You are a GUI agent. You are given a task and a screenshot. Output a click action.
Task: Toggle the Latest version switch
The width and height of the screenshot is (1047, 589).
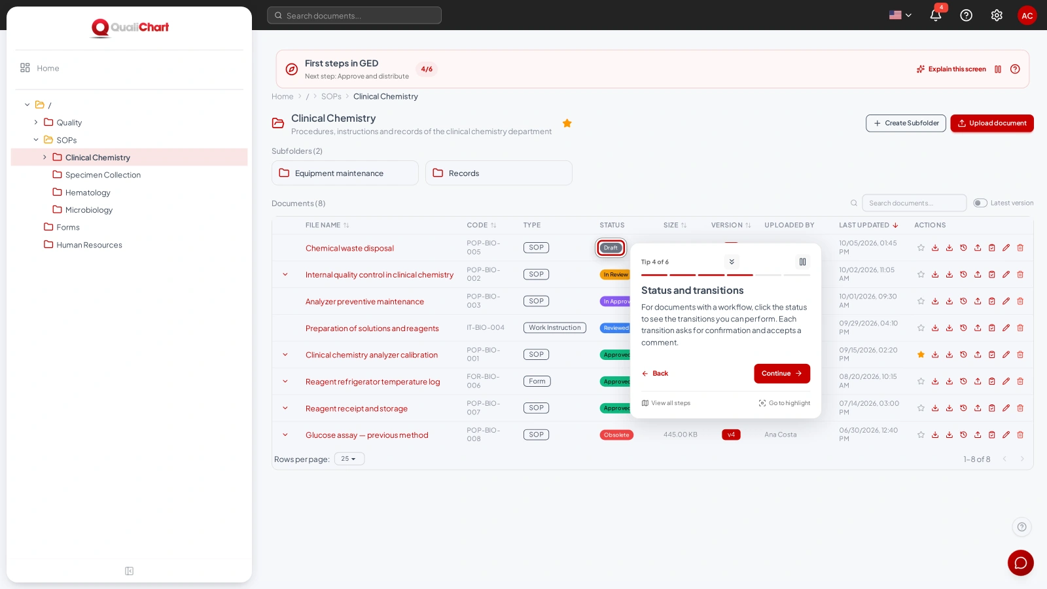click(980, 203)
